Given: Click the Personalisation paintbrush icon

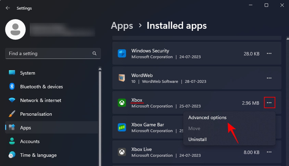Looking at the screenshot, I should click(12, 114).
